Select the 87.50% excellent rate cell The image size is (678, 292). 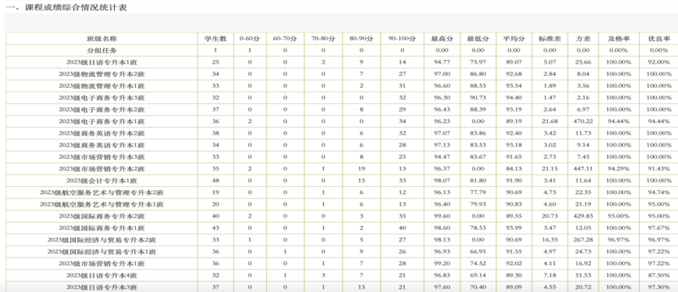(658, 275)
